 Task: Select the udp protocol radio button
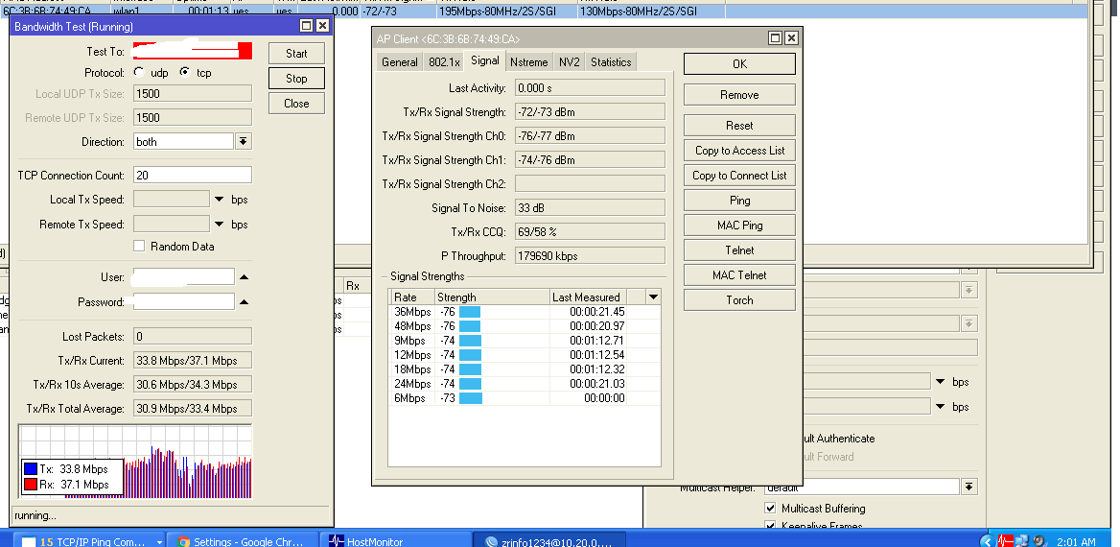pos(139,72)
